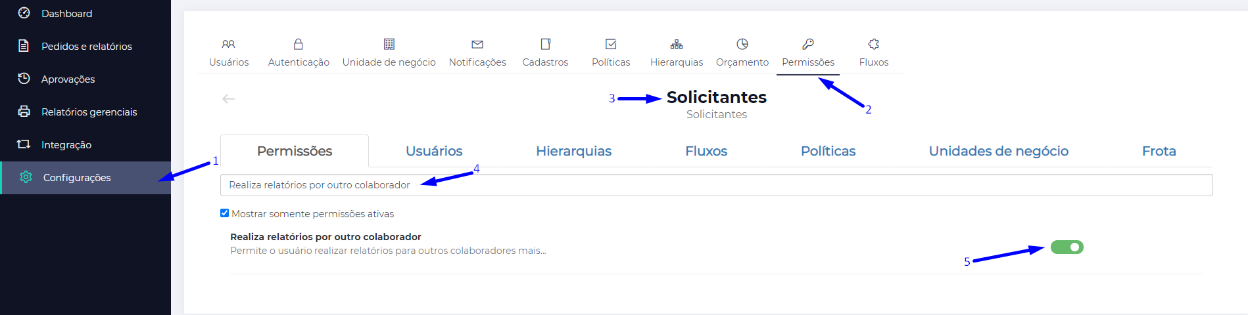Select the Orçamento pie chart icon
1248x315 pixels.
742,44
